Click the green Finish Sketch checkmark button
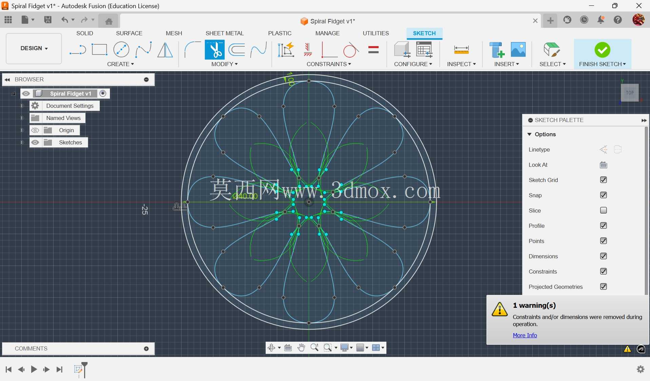The height and width of the screenshot is (381, 650). point(602,50)
